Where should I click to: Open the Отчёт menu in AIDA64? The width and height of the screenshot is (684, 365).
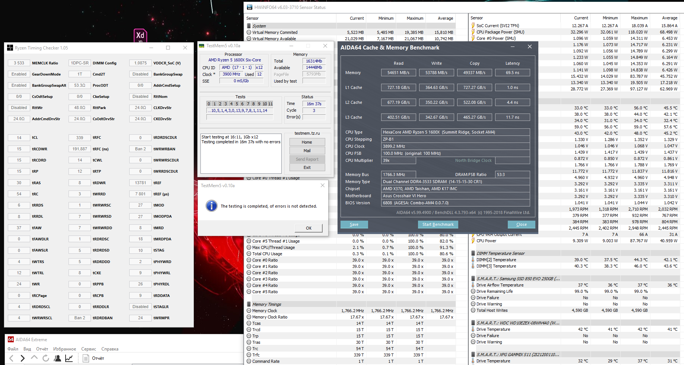42,349
